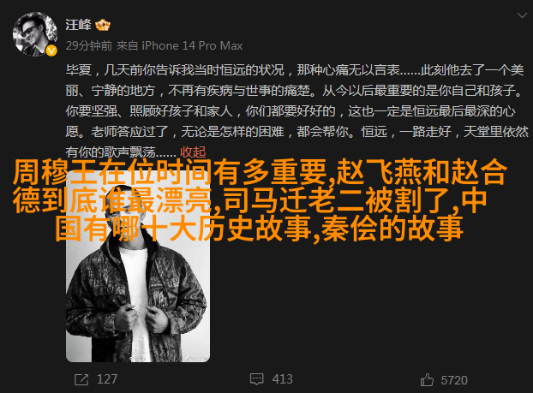The height and width of the screenshot is (393, 533).
Task: Like the post with the thumbs-up icon
Action: 427,380
